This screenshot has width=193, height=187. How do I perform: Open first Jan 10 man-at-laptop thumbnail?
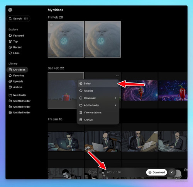[66, 141]
